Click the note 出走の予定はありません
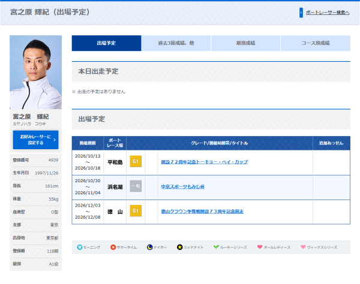 coord(99,92)
